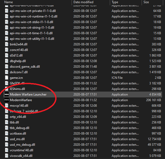
Task: Select the Modern Warfare Launcher file name
Action: coord(28,94)
